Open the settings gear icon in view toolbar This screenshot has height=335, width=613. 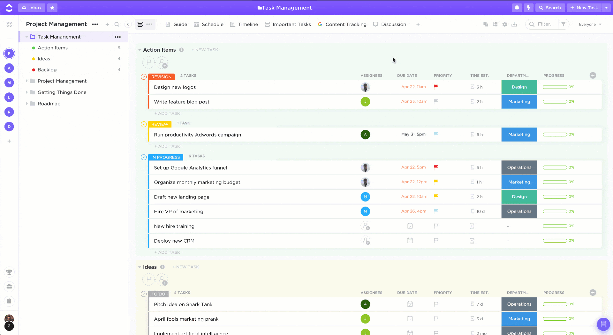(x=505, y=24)
